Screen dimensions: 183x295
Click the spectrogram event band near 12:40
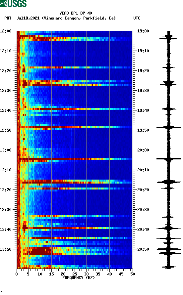pyautogui.click(x=75, y=109)
